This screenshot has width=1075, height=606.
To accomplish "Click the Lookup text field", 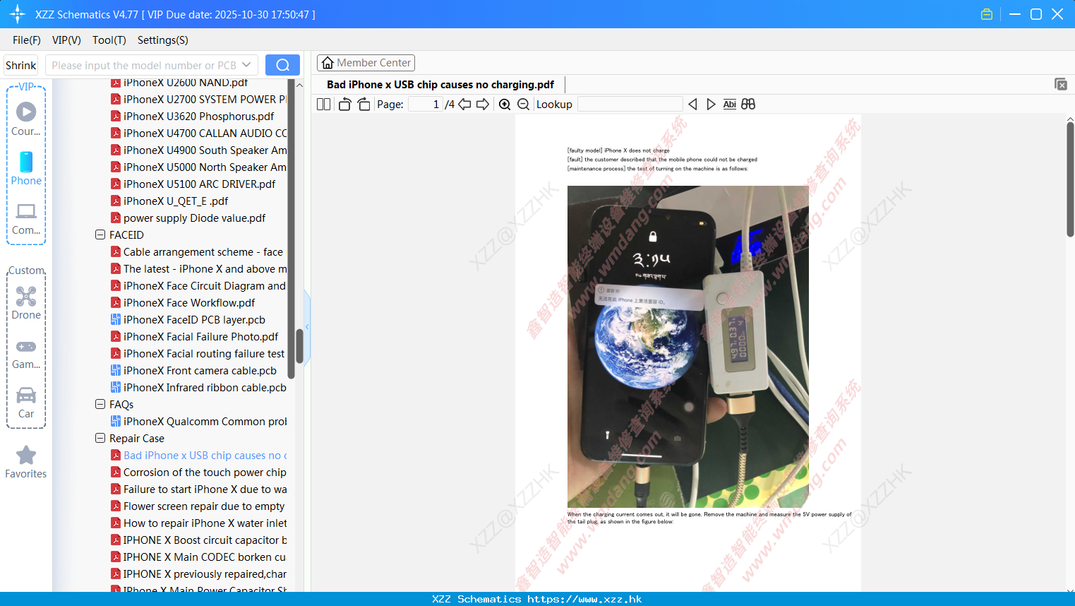I will (x=630, y=105).
